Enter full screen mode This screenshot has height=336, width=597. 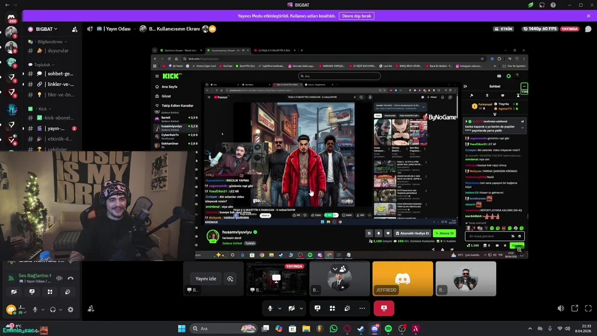588,308
